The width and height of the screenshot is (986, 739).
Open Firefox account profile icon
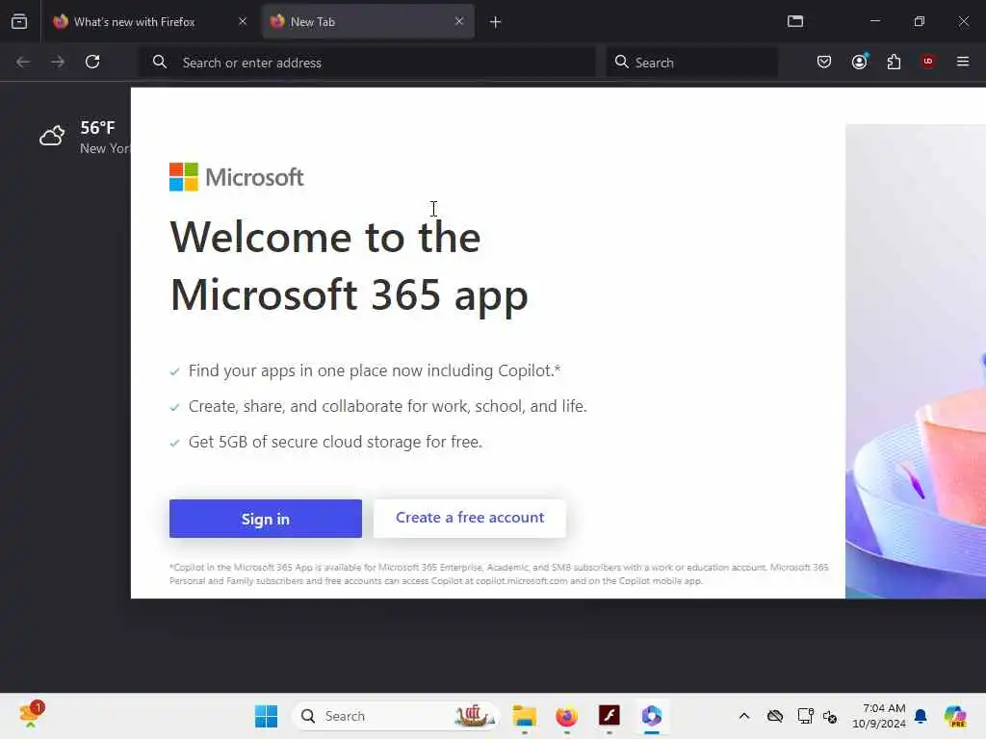click(x=859, y=62)
